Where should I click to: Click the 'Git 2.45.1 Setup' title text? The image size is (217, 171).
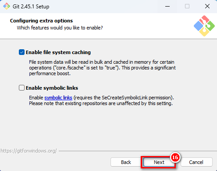coord(31,7)
